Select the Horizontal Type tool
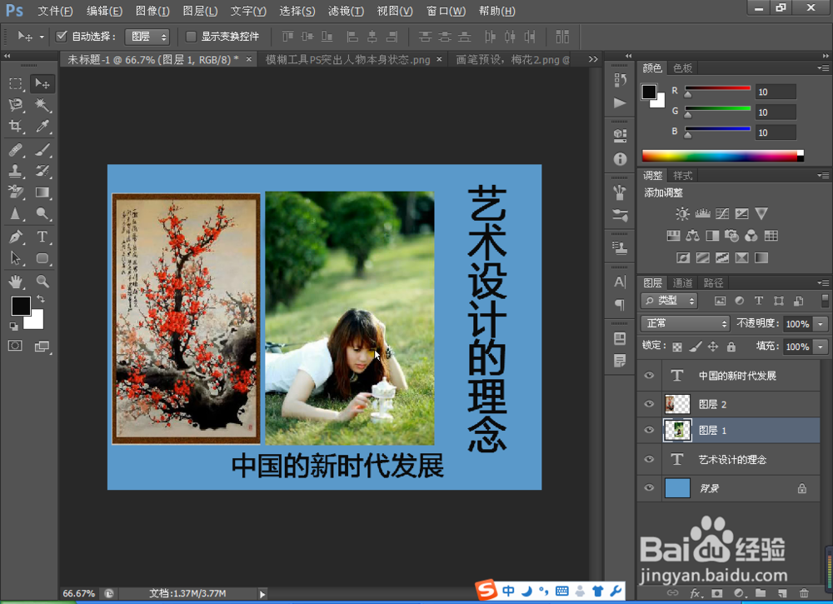 tap(42, 237)
